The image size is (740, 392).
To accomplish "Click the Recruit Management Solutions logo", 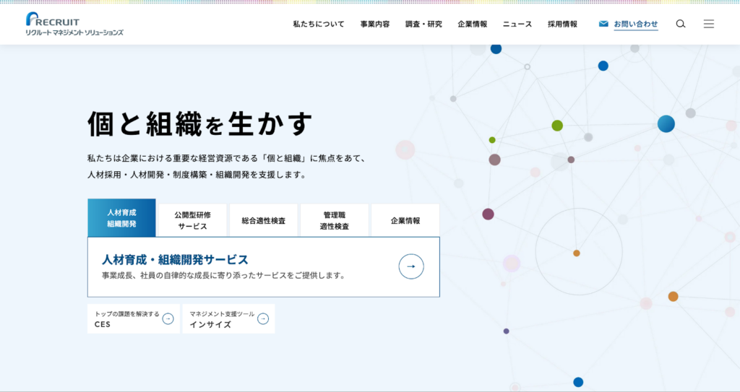I will pos(74,24).
